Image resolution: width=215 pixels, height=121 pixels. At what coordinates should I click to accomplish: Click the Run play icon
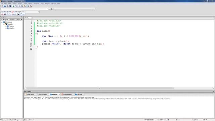[x=5, y=12]
